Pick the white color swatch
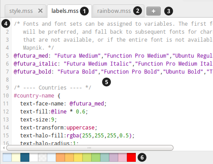The image size is (213, 164). [x=34, y=157]
